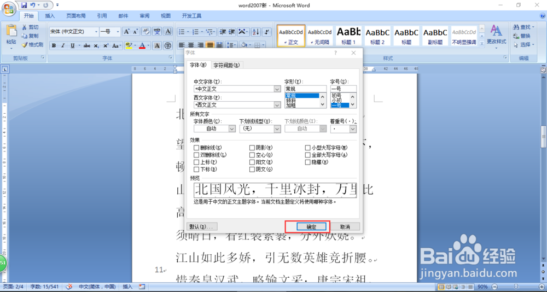Click the red font color button
This screenshot has height=292, width=547.
coord(142,46)
